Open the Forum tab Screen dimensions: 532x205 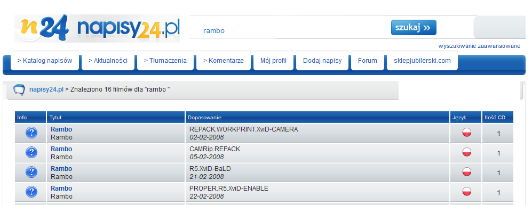click(368, 61)
